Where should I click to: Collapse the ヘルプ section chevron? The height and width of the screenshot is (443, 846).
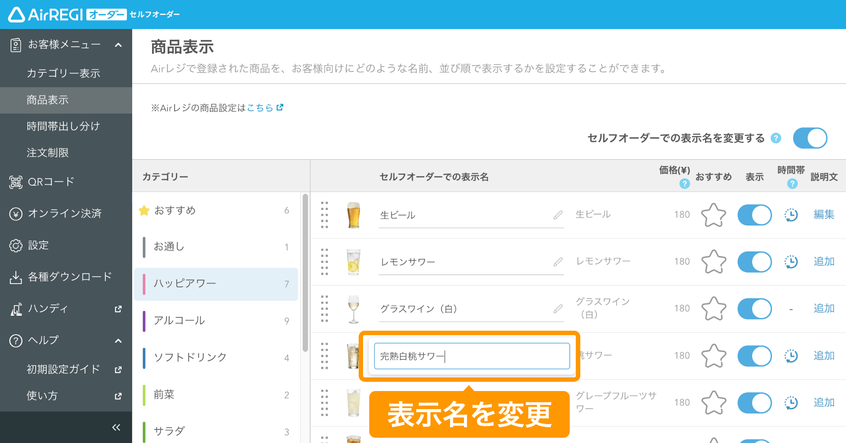tap(118, 341)
